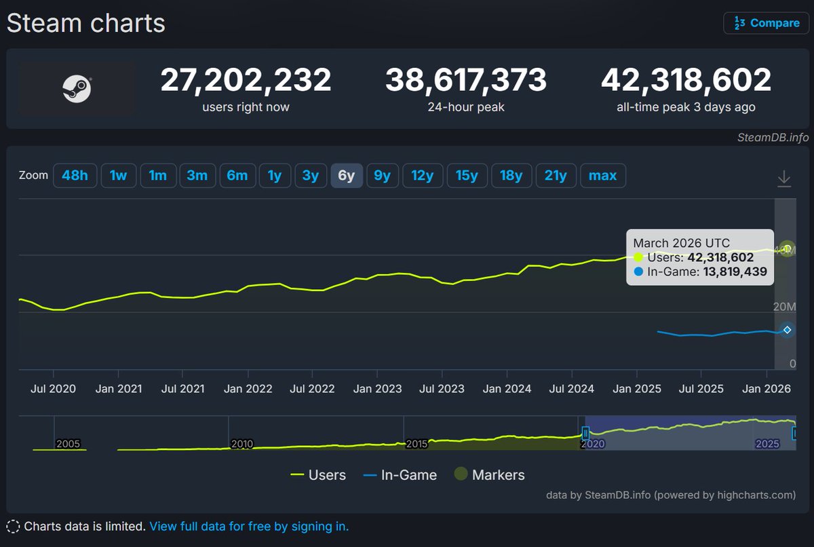Set zoom range to 1y
The height and width of the screenshot is (547, 814).
pyautogui.click(x=275, y=176)
